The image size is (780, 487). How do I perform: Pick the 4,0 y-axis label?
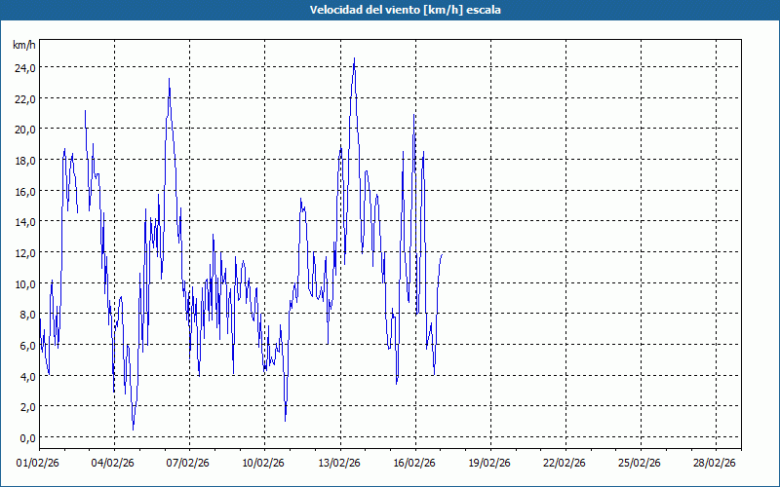pos(26,376)
